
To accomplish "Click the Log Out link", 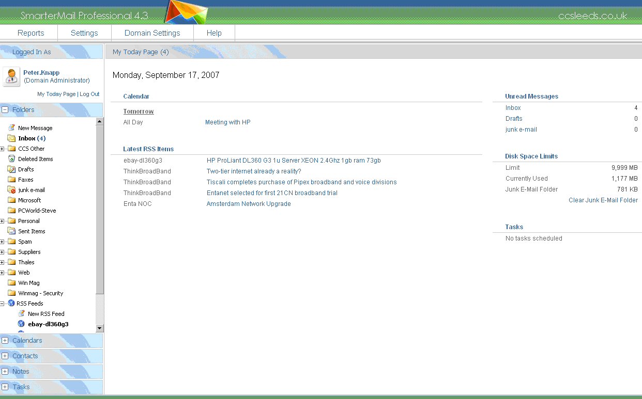I will 89,94.
